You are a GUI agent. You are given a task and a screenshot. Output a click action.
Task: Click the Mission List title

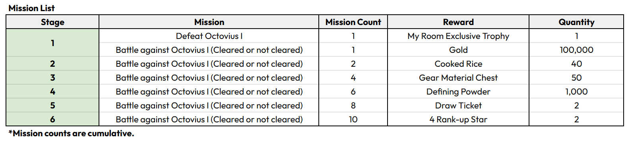[x=31, y=8]
